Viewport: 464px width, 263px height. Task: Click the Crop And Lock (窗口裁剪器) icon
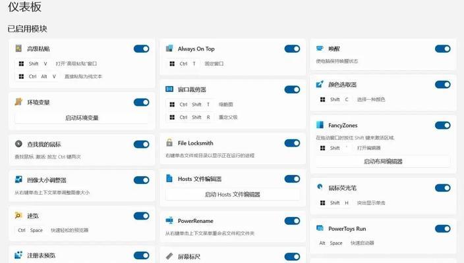tap(169, 89)
